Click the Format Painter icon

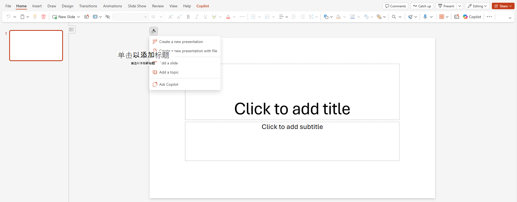[x=35, y=17]
